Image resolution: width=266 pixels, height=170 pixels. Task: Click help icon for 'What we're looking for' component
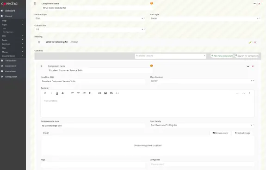coord(151,3)
